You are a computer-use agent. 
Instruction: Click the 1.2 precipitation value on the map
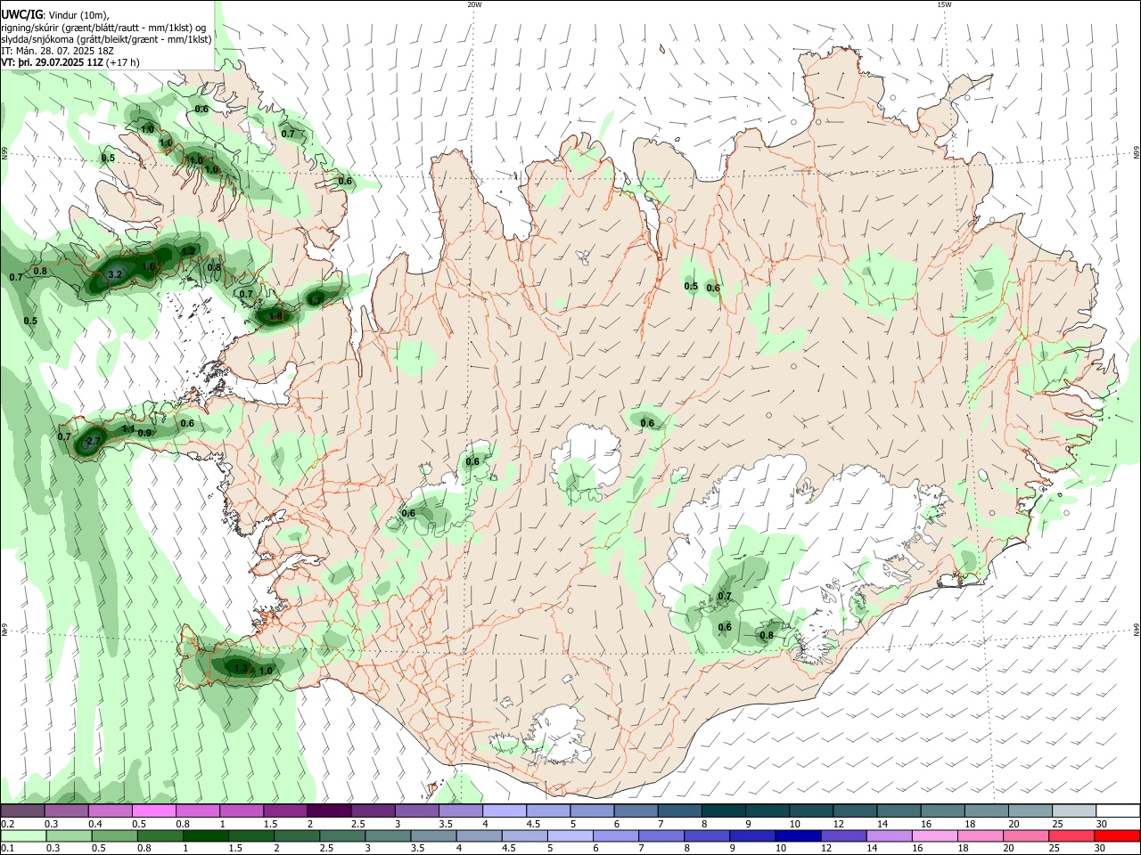tap(188, 251)
